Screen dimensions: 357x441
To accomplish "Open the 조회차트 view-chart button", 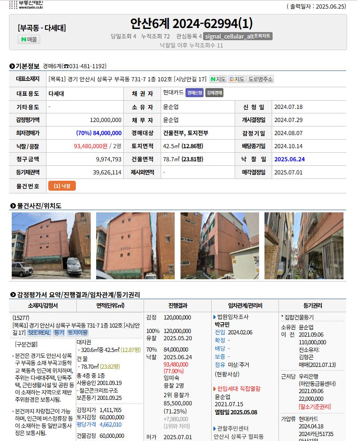I will 238,36.
